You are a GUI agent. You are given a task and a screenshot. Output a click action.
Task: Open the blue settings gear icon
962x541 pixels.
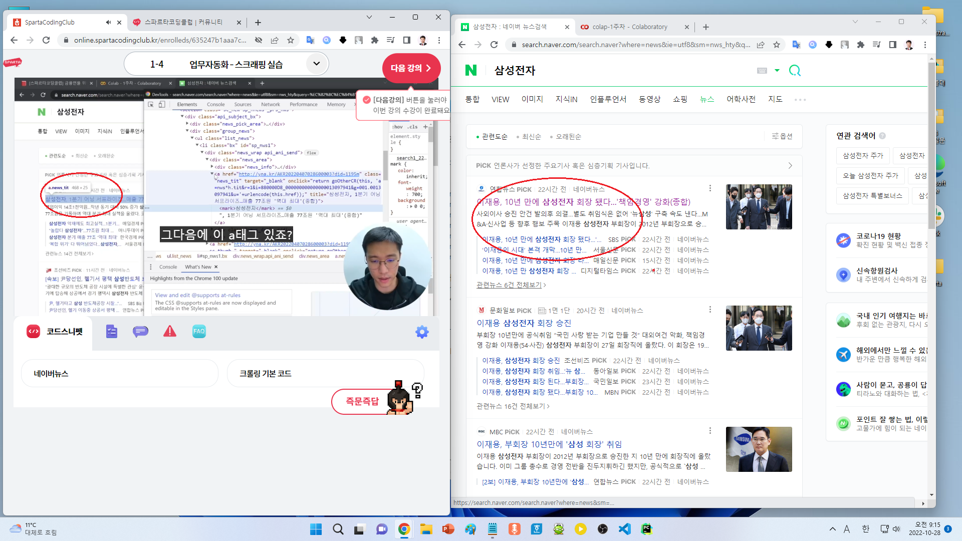pos(422,332)
